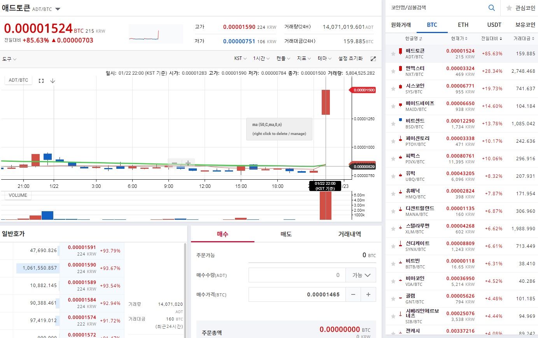Toggle favorite star for 피벡스 PIVX/BTC
Viewport: 538px width, 338px height.
click(x=393, y=159)
